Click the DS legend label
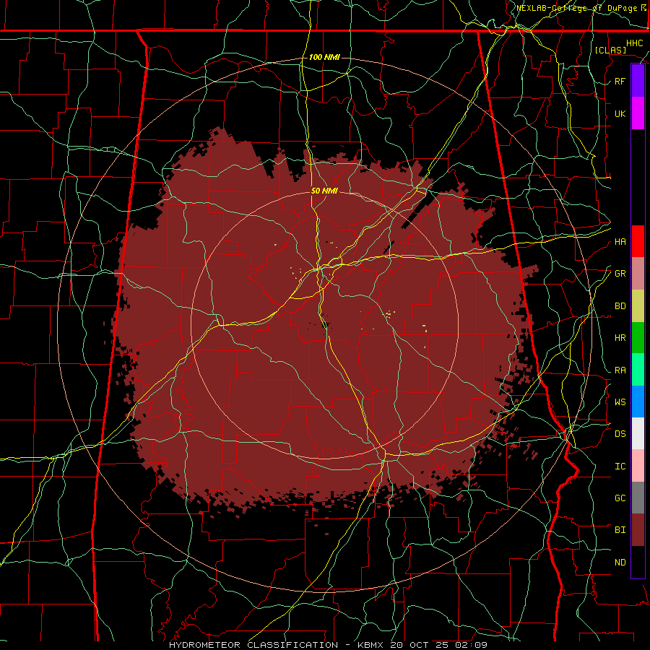 620,434
